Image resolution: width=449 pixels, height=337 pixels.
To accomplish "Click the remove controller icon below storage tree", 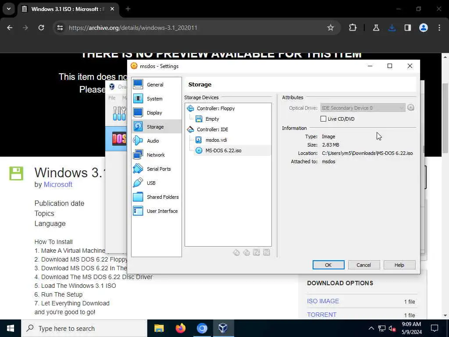I will pos(246,252).
